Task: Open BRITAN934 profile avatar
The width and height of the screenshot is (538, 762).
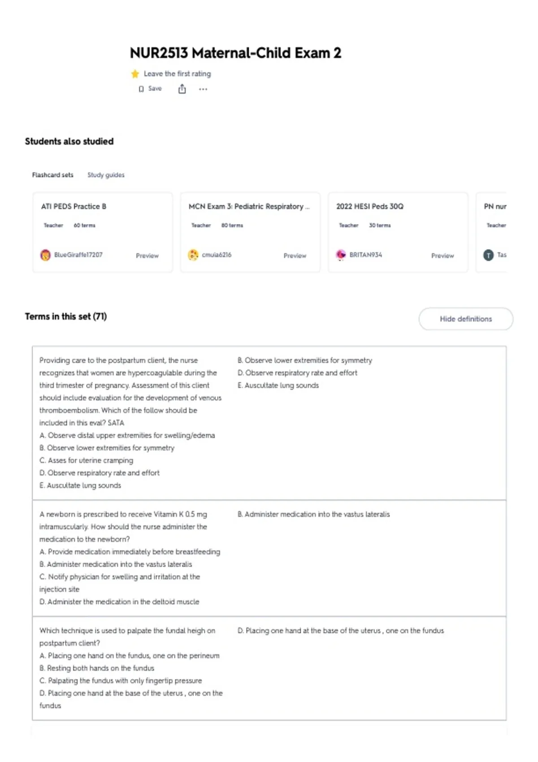Action: click(x=341, y=255)
